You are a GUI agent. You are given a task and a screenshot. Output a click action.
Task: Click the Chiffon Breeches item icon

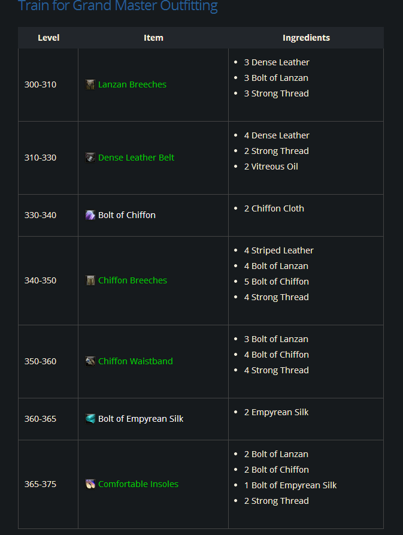tap(90, 280)
